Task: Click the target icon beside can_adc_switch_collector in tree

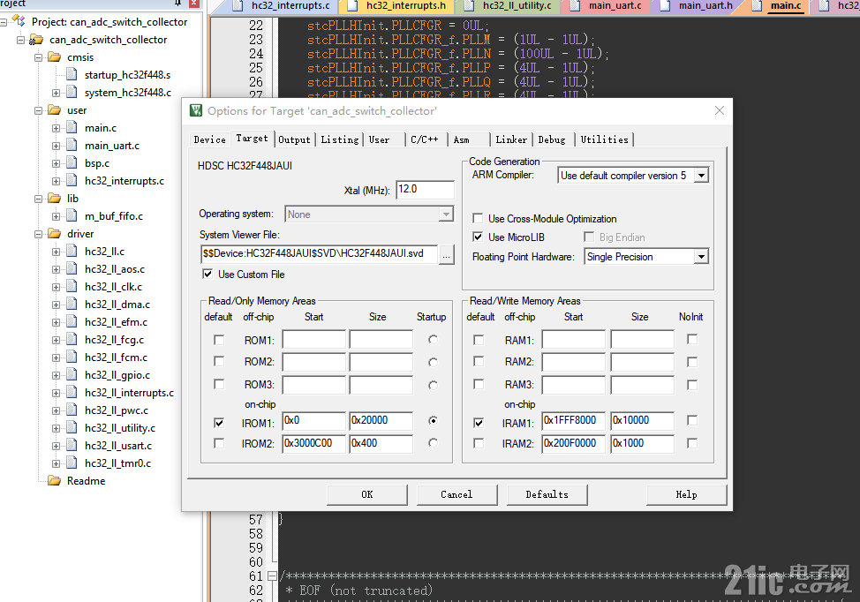Action: [36, 40]
